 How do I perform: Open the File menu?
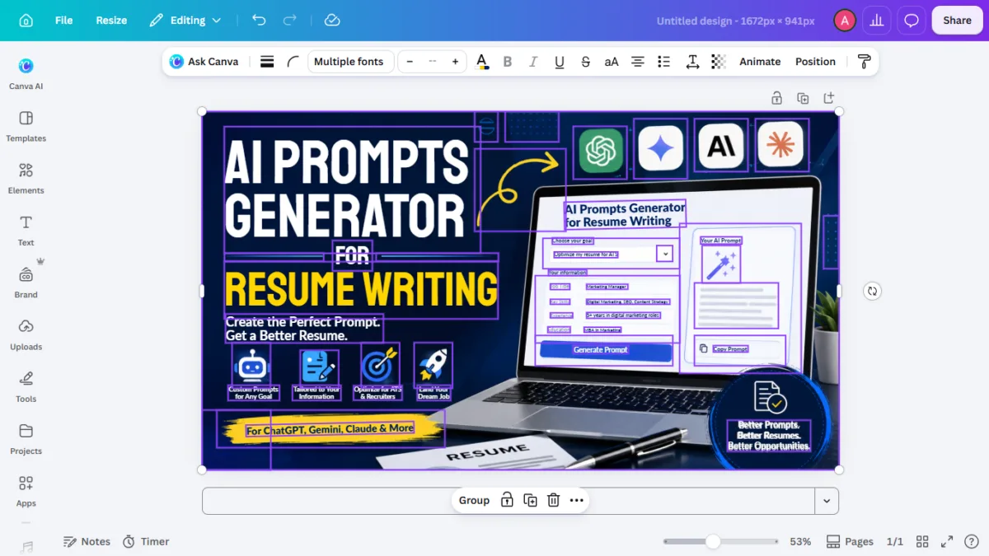63,21
